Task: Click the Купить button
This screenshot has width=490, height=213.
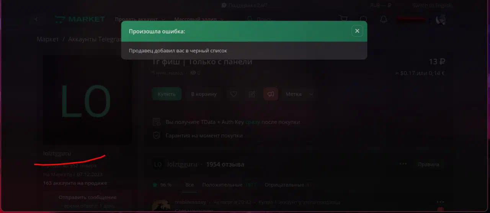Action: point(167,94)
